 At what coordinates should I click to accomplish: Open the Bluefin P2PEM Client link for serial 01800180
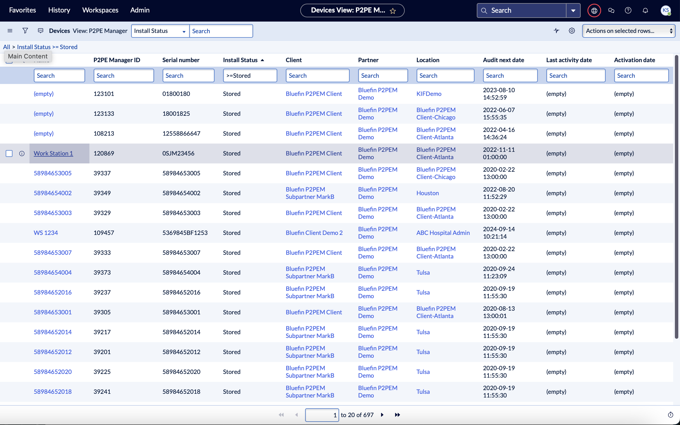[x=314, y=94]
